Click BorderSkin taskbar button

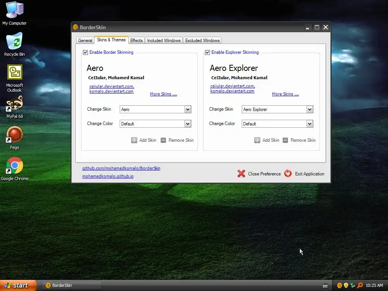pyautogui.click(x=71, y=285)
